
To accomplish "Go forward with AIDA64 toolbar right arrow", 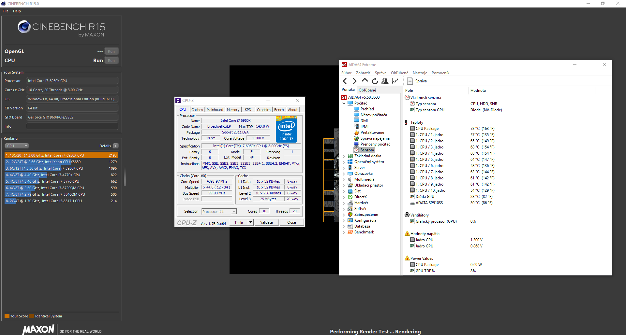I will pos(355,81).
